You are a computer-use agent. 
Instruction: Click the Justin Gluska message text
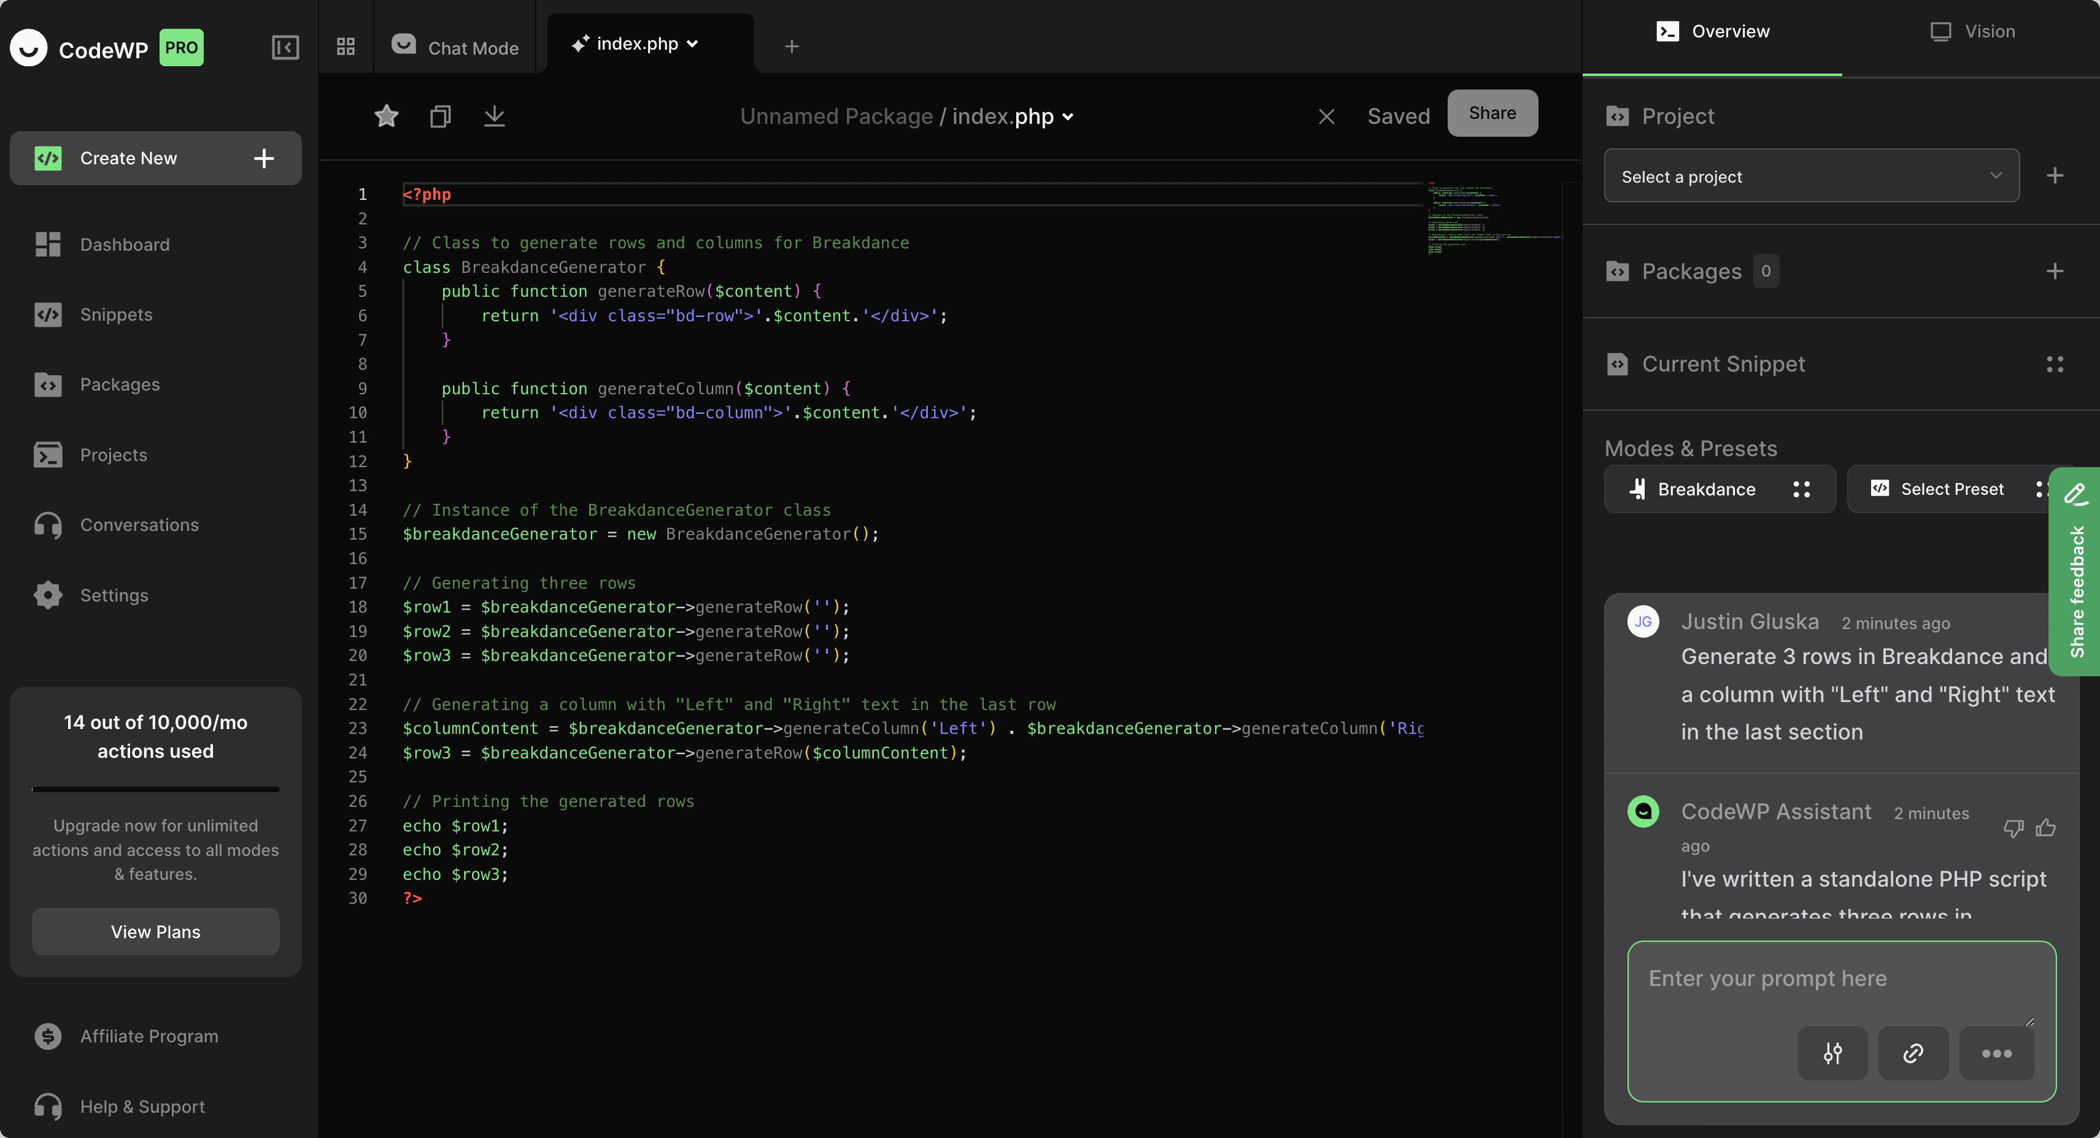click(x=1867, y=694)
